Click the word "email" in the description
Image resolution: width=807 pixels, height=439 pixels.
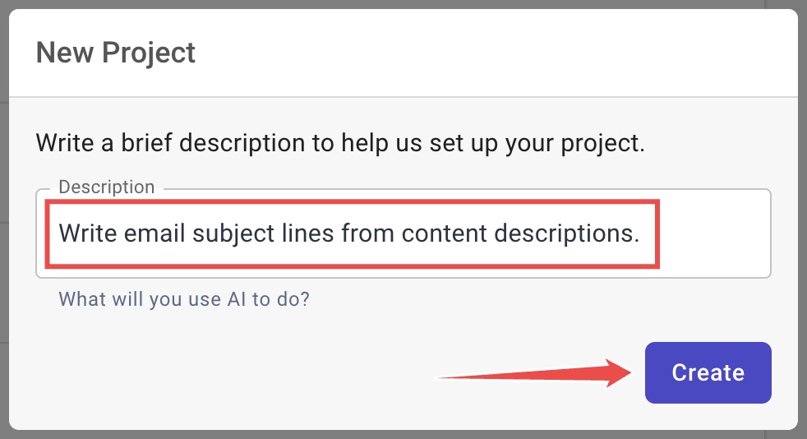[155, 233]
